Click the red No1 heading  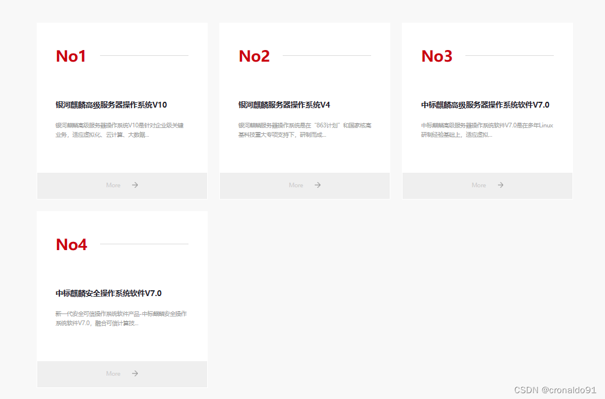click(x=71, y=56)
